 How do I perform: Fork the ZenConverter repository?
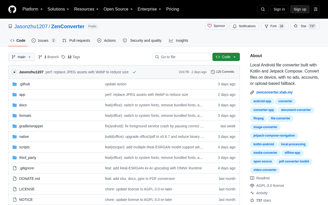275,26
